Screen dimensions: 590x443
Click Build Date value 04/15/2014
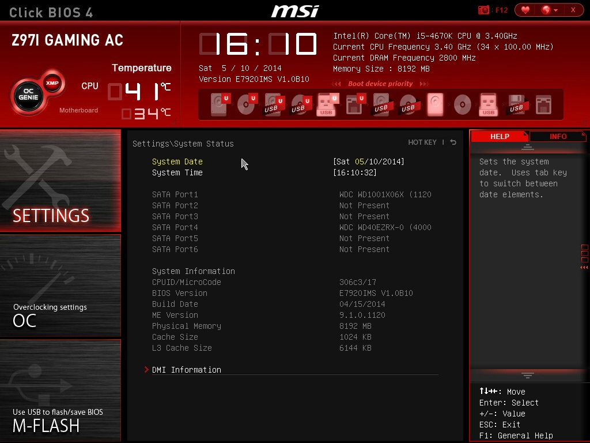pos(362,304)
